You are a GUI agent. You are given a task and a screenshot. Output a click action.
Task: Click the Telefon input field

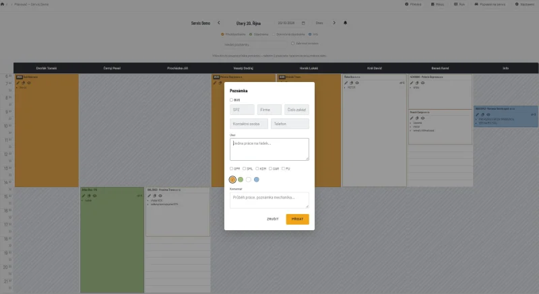coord(290,124)
